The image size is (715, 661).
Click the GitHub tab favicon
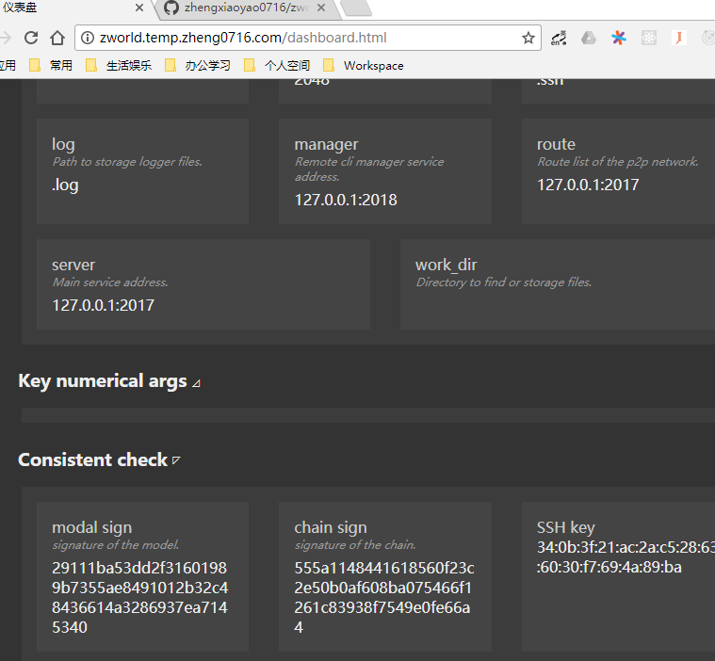click(x=171, y=8)
